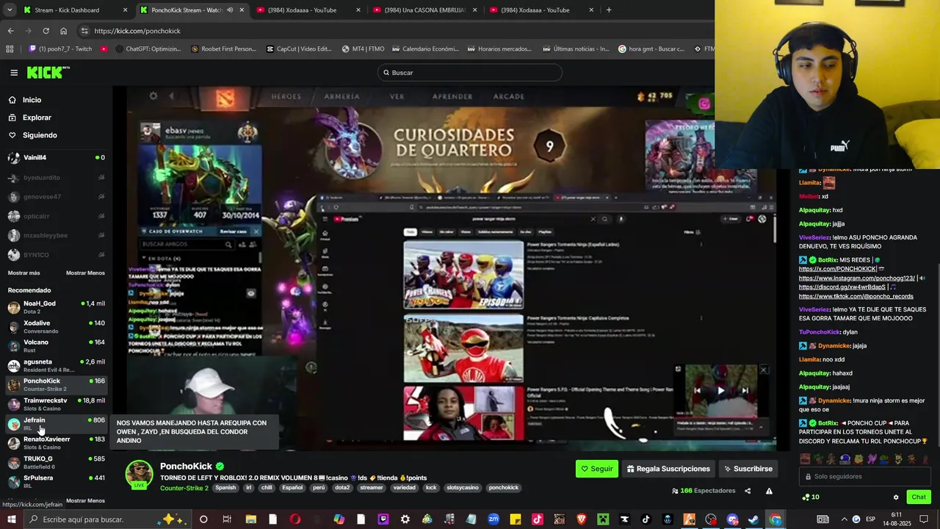Open Jefrain IRL channel

(x=56, y=424)
